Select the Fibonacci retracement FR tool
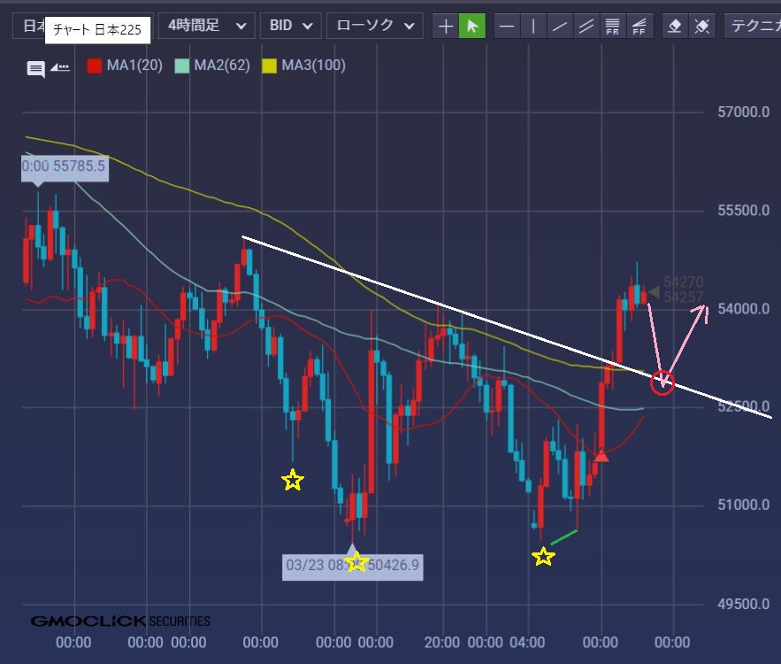Image resolution: width=781 pixels, height=664 pixels. point(612,26)
